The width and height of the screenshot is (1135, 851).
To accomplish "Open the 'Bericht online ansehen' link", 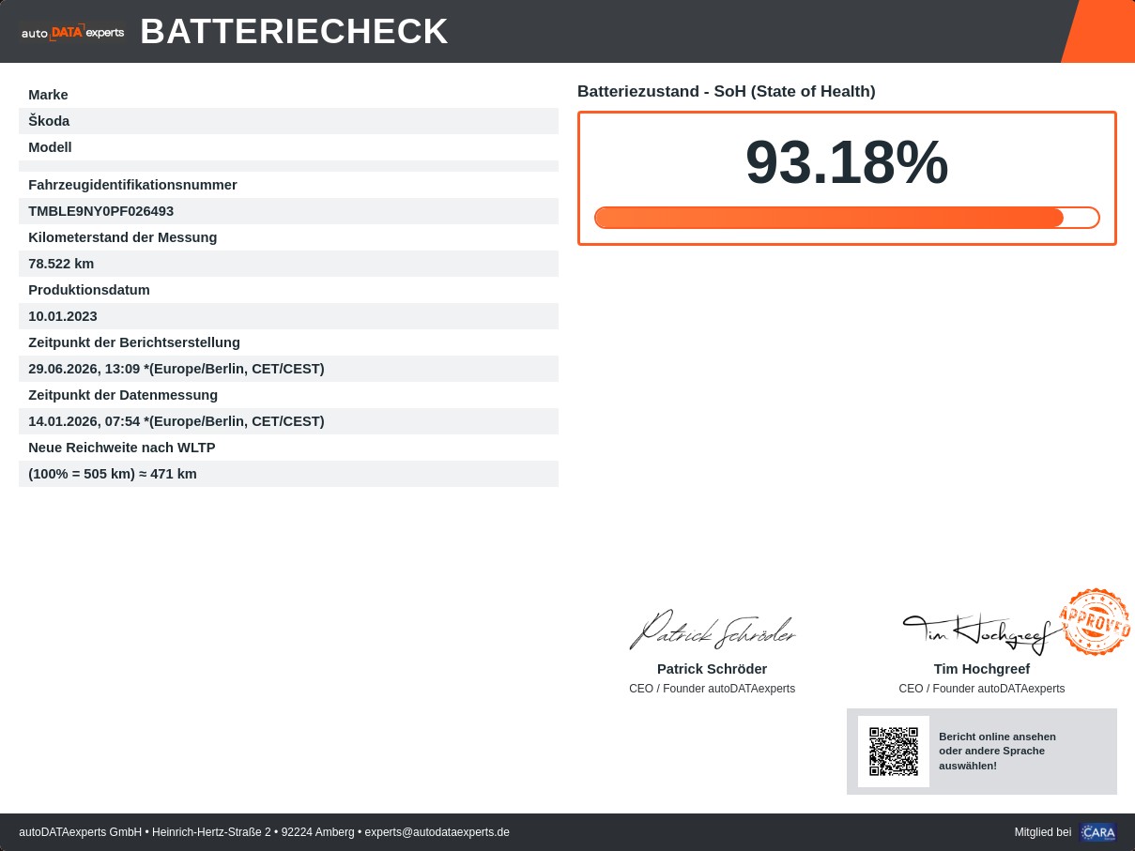I will pos(997,751).
